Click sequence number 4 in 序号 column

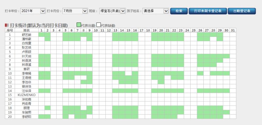(10, 48)
